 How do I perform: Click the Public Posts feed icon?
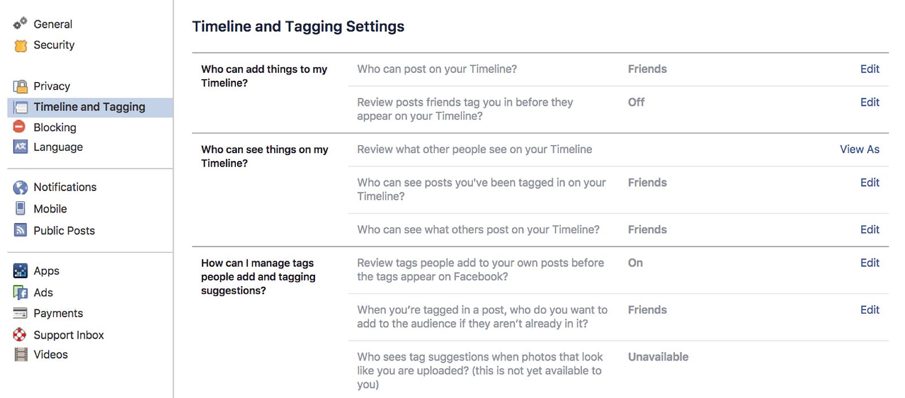tap(20, 230)
